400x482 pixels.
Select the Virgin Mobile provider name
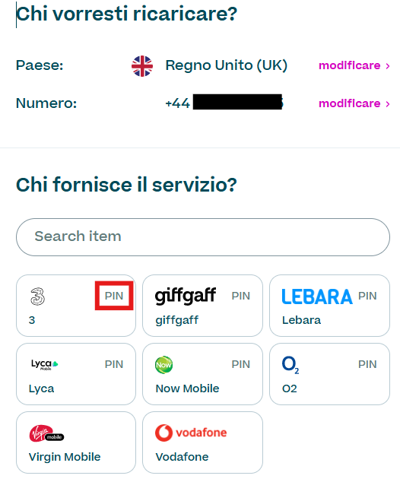coord(65,457)
